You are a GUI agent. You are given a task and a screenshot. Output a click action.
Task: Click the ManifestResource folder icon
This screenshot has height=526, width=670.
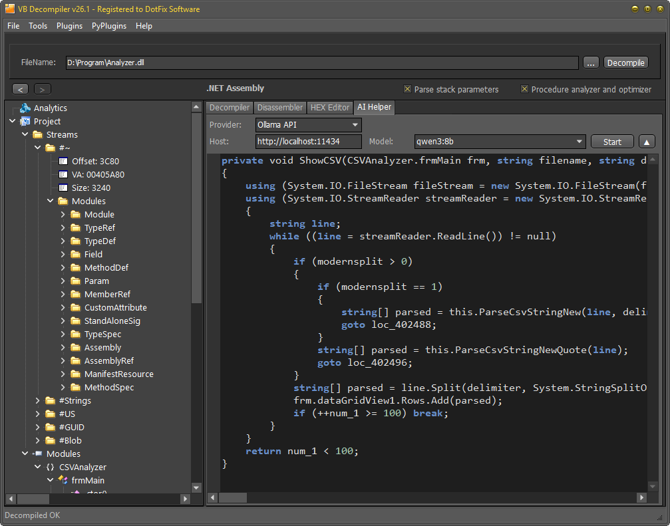[x=76, y=374]
